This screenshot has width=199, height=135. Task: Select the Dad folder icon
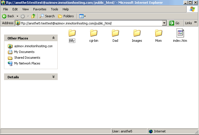coord(115,33)
